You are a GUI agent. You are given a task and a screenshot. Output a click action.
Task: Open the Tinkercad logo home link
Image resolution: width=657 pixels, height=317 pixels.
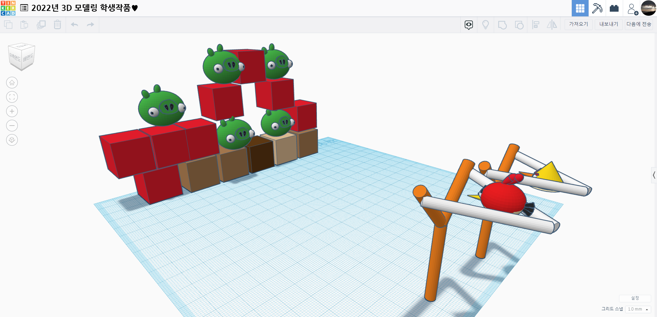point(8,8)
